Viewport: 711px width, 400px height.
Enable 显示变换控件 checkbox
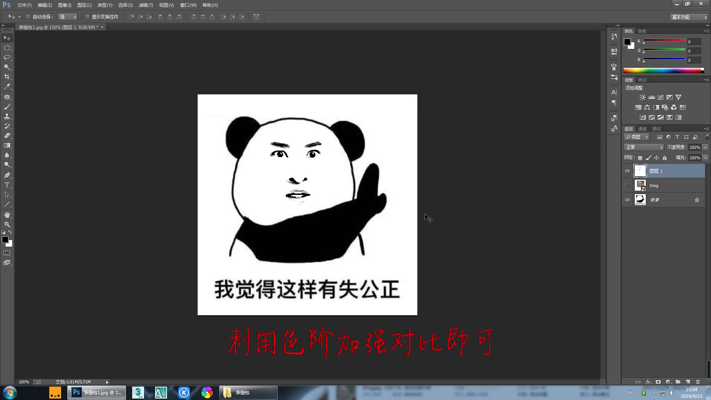87,17
